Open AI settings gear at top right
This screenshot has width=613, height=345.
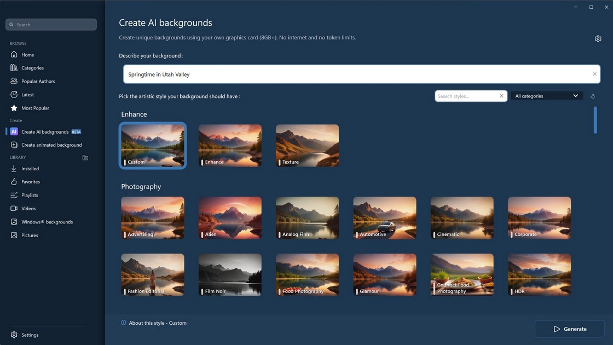point(598,39)
